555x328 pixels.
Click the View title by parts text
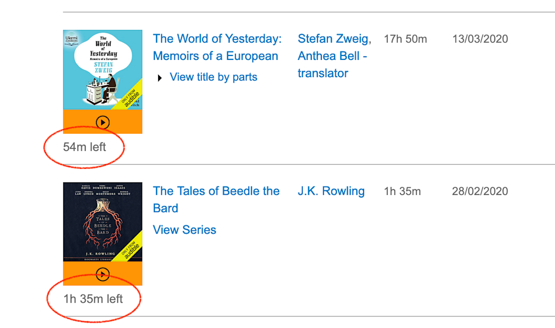tap(213, 77)
